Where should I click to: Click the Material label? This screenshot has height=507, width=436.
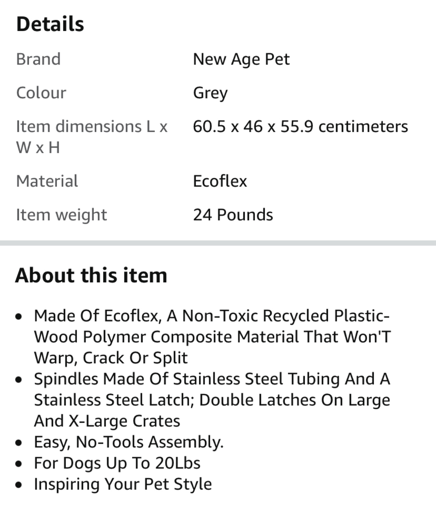pos(47,181)
